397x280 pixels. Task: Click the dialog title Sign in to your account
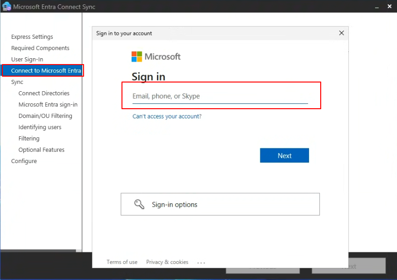tap(124, 33)
